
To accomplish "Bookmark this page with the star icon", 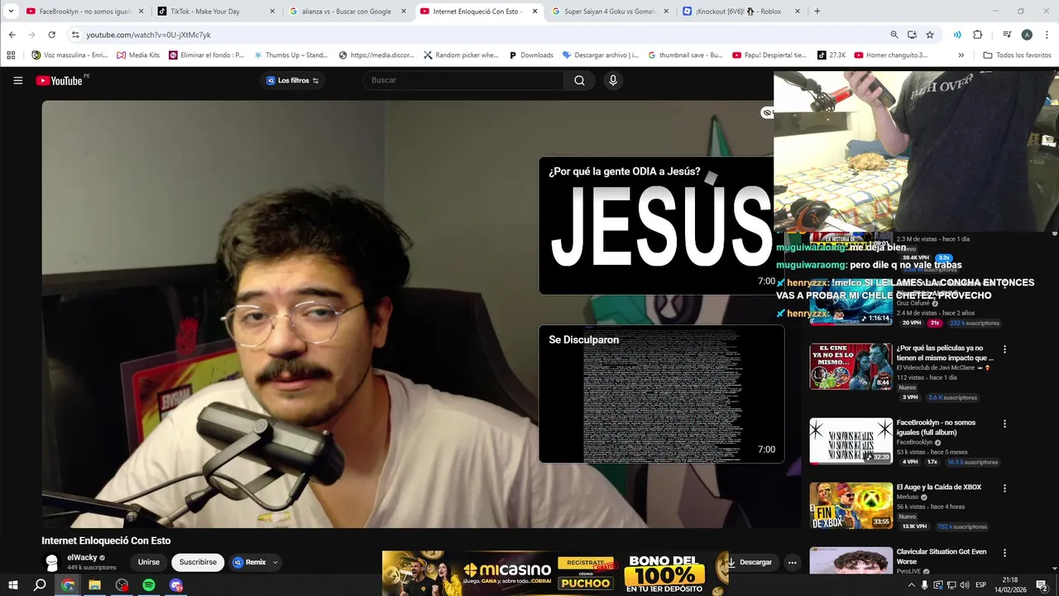I will (x=930, y=35).
